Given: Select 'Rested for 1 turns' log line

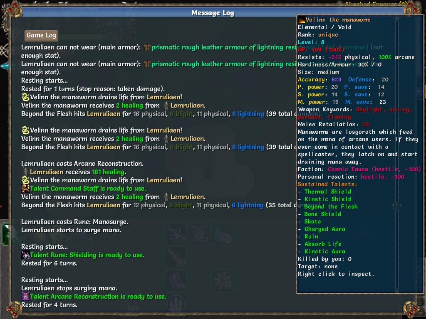Looking at the screenshot, I should [93, 89].
